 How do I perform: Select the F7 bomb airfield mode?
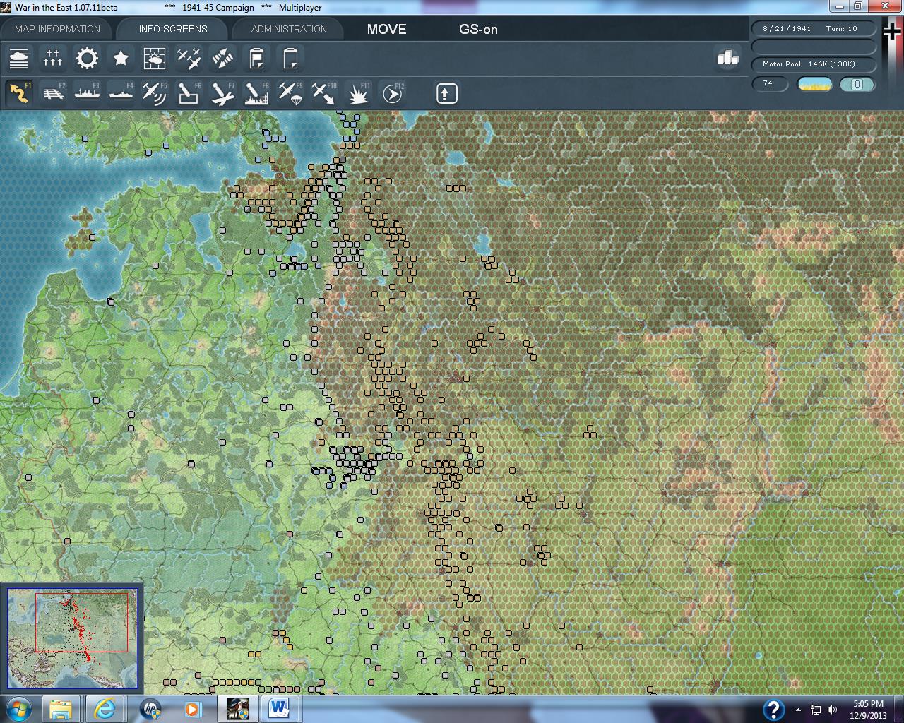(222, 93)
